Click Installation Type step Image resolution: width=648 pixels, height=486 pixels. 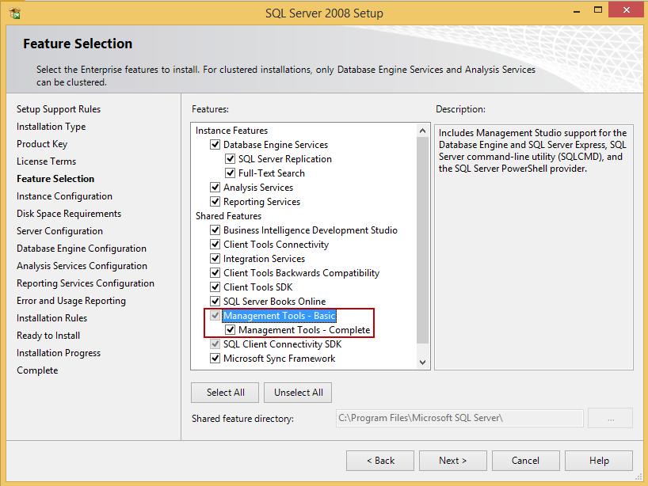pyautogui.click(x=51, y=127)
